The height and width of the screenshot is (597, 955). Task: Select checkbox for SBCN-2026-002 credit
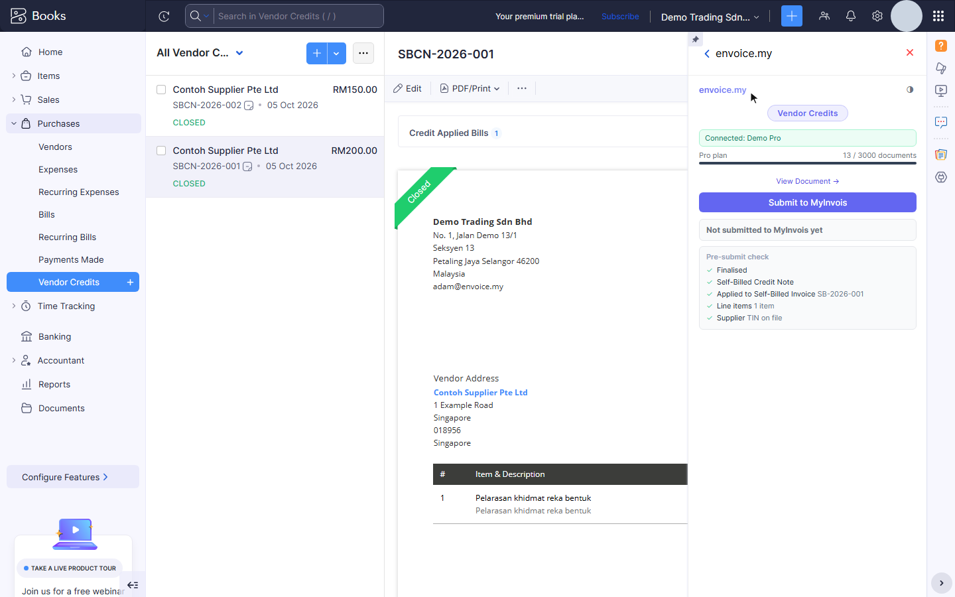(161, 90)
